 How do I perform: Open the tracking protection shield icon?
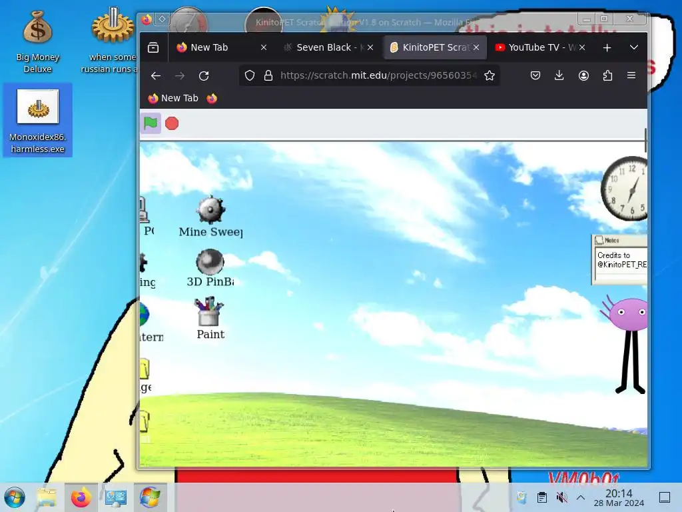250,76
